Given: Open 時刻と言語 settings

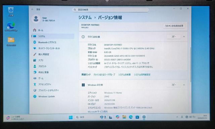Looking at the screenshot, I should coord(53,72).
